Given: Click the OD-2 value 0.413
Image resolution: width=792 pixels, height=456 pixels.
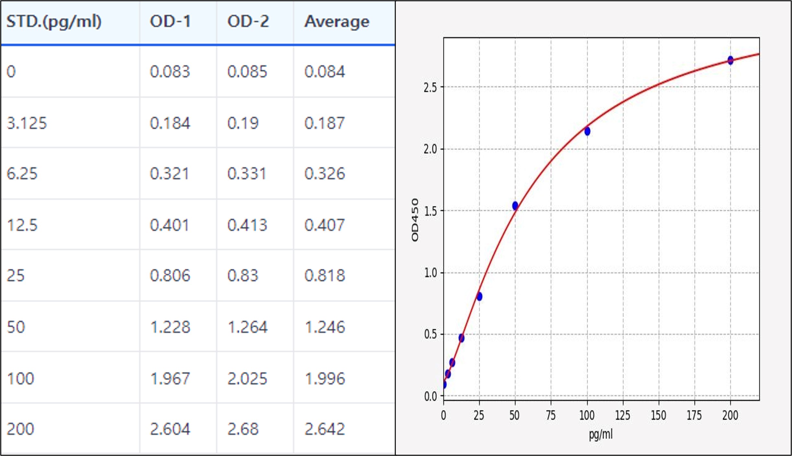Looking at the screenshot, I should (247, 225).
